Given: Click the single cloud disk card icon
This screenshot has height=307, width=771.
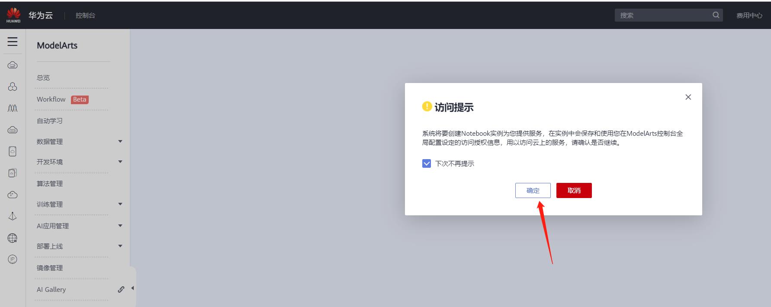Looking at the screenshot, I should (13, 151).
